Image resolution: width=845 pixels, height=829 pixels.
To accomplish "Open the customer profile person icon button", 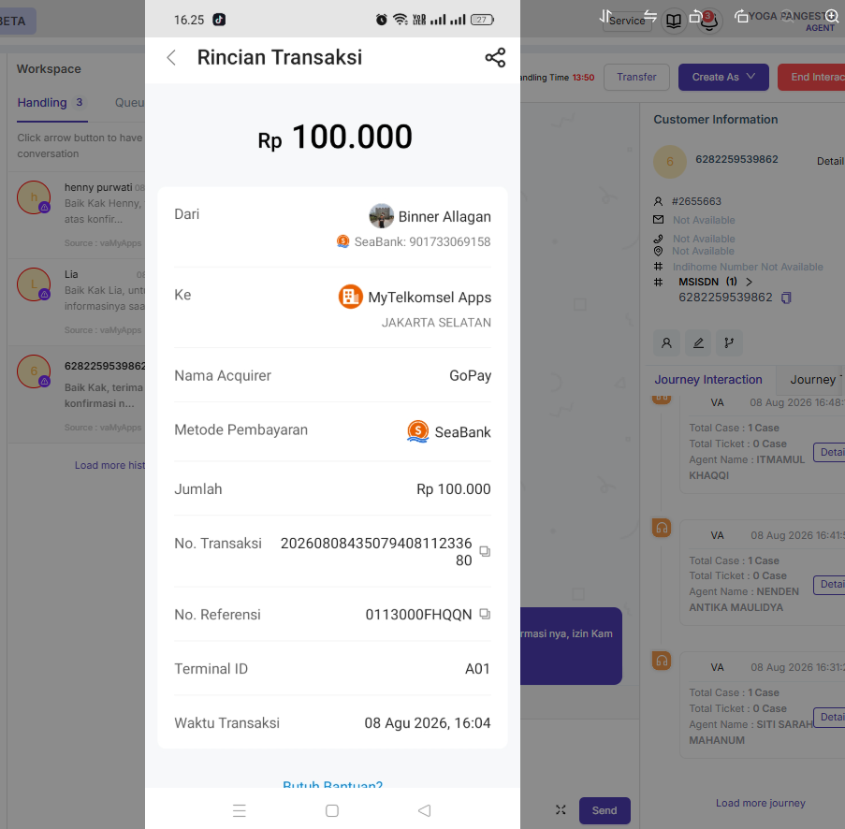I will click(x=666, y=342).
